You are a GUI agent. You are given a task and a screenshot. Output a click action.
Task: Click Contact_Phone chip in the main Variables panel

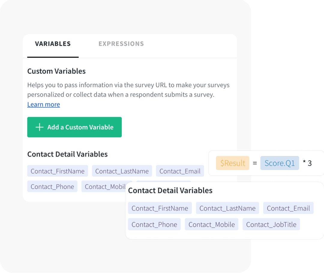[x=52, y=186]
